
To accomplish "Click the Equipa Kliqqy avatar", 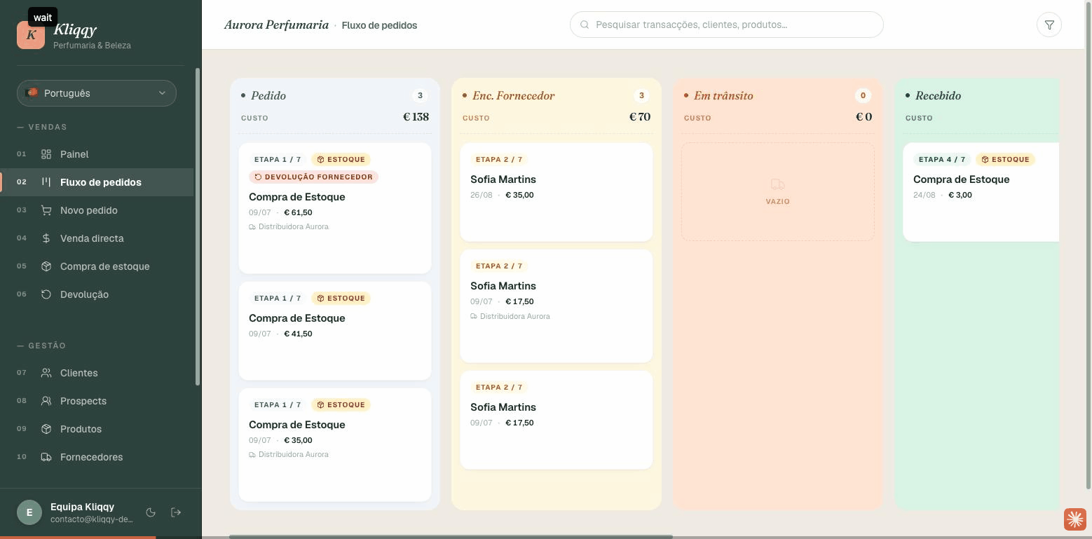I will pos(29,512).
